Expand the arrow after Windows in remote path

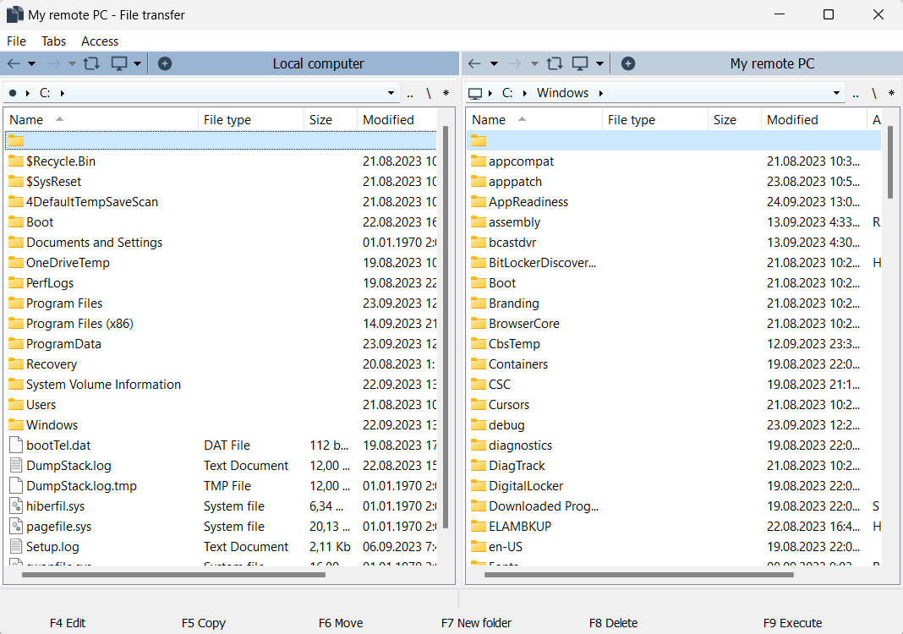coord(601,93)
